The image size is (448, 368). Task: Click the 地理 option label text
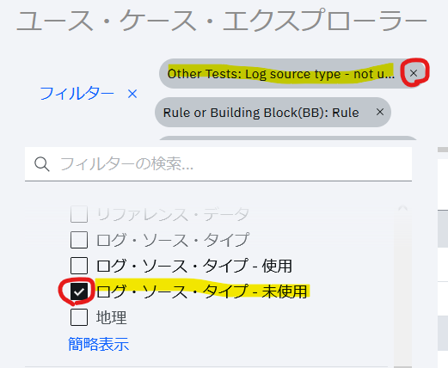point(111,317)
